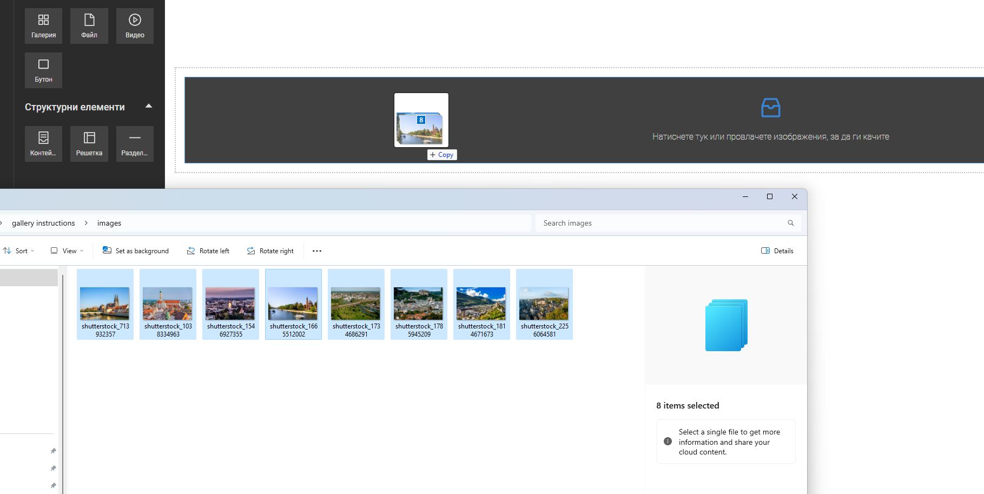Screen dimensions: 984x494
Task: Add a Бутон button element
Action: pos(43,70)
